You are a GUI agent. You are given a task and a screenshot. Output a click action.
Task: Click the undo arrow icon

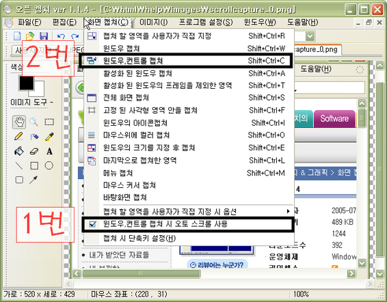coord(61,36)
